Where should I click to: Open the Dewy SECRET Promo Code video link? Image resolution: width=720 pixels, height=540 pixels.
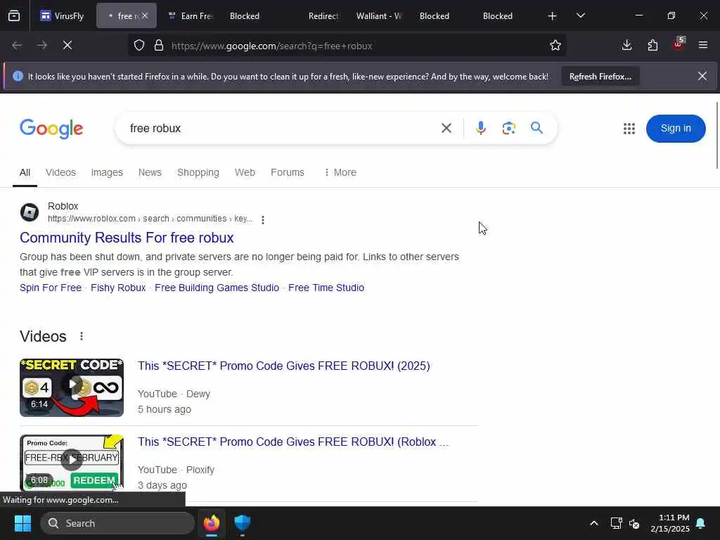284,366
